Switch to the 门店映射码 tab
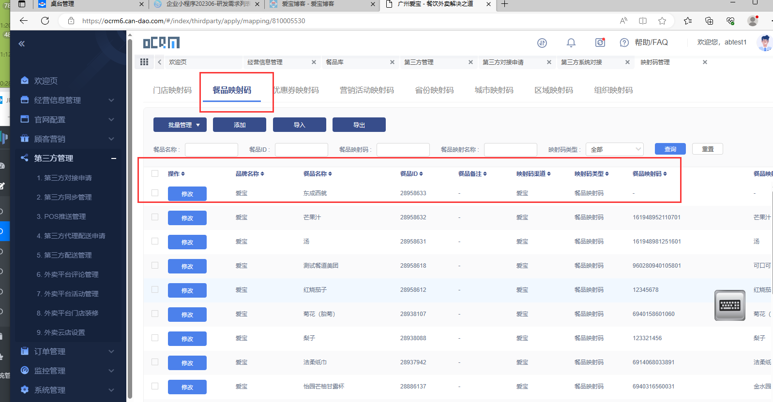773x402 pixels. tap(172, 90)
